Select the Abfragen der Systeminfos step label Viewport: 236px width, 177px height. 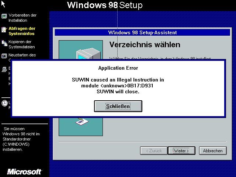pos(22,31)
